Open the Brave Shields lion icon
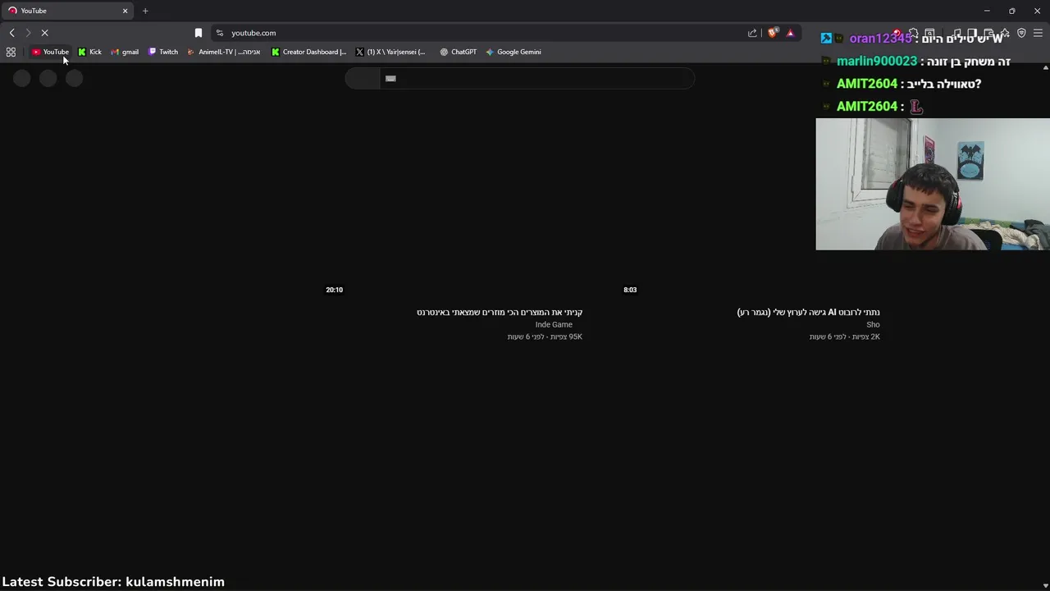1050x591 pixels. pyautogui.click(x=772, y=33)
